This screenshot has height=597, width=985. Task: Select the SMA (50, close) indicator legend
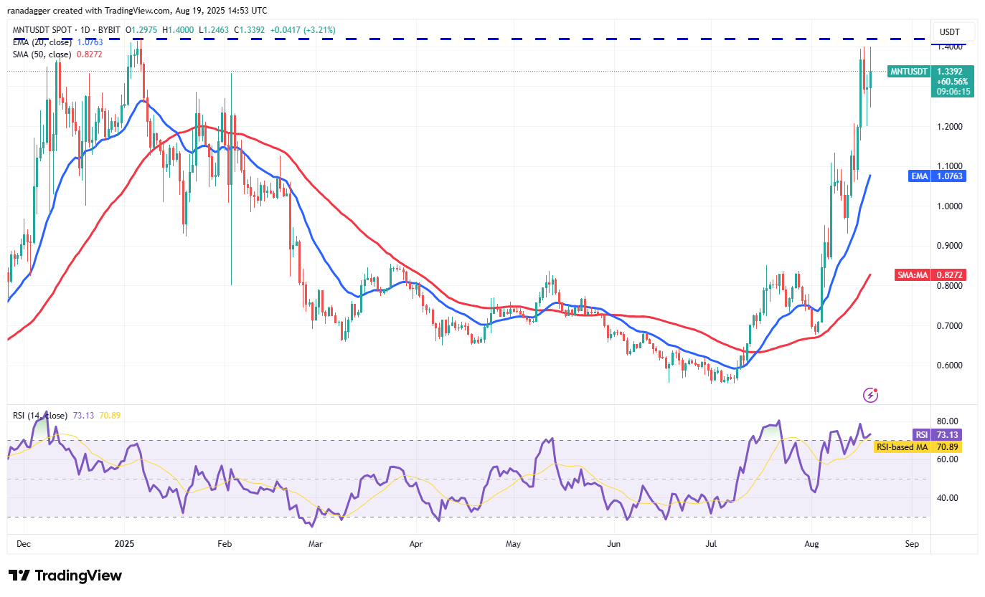(40, 54)
